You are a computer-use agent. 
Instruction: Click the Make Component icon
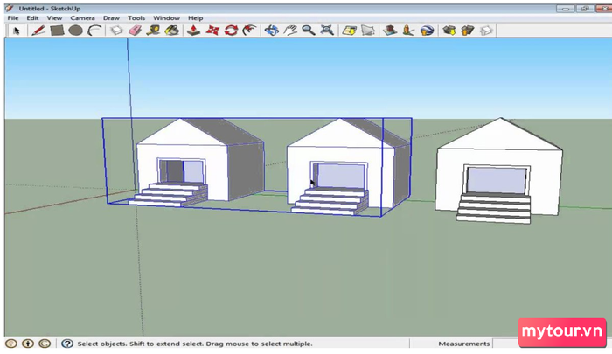click(116, 31)
